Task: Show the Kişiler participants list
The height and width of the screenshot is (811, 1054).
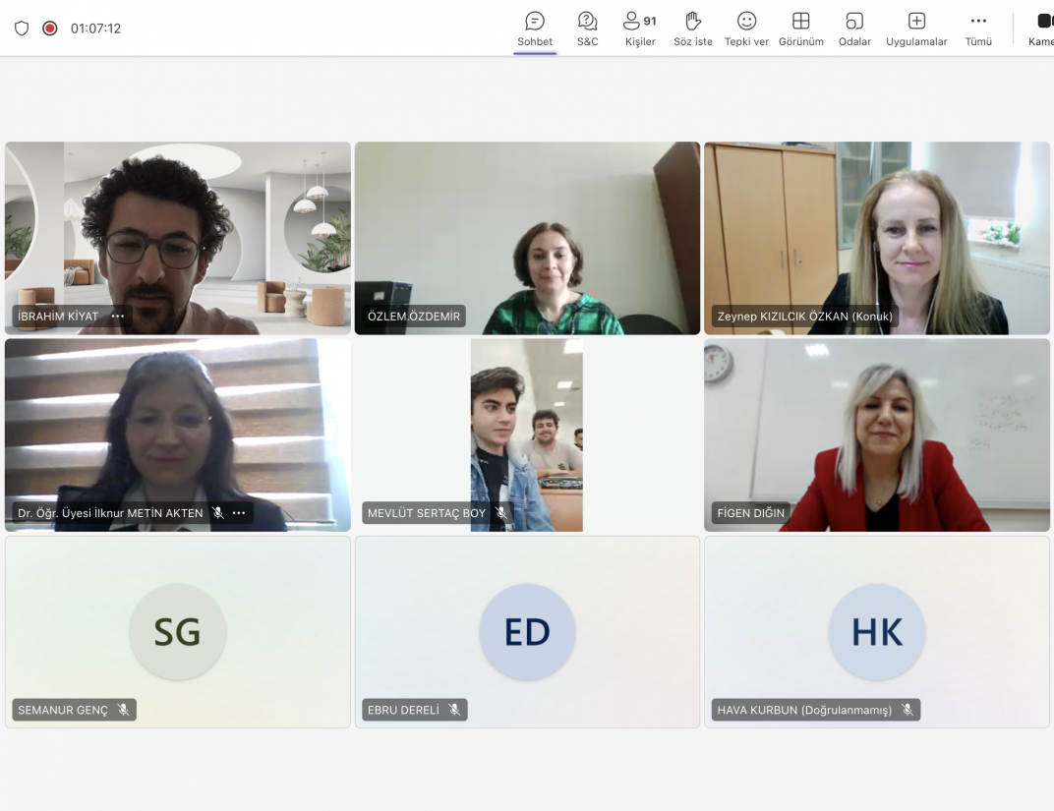Action: [640, 29]
